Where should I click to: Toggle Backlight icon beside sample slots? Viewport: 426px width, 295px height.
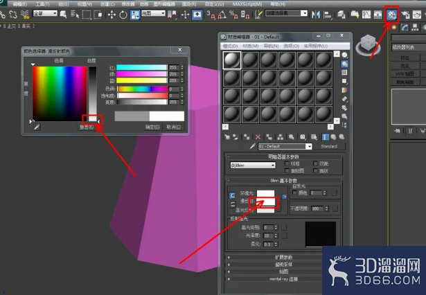344,64
